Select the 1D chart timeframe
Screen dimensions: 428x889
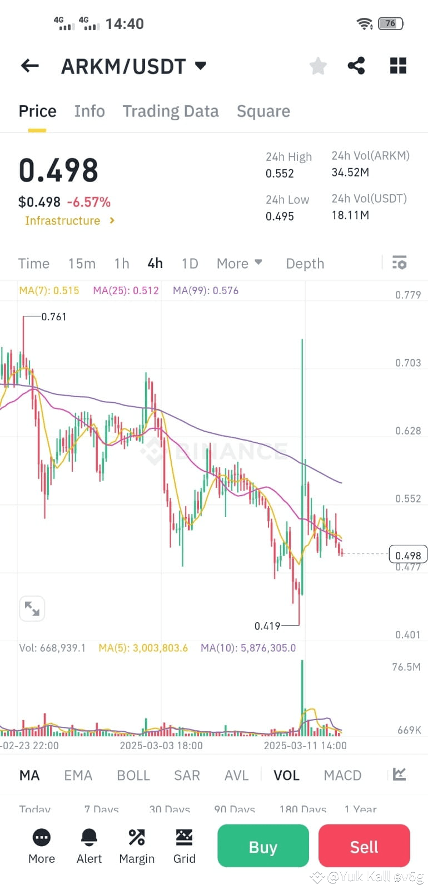coord(190,262)
